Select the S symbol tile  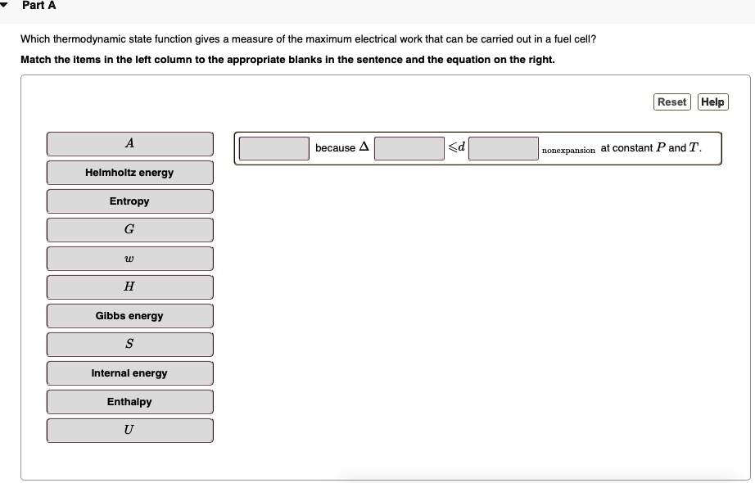click(x=129, y=344)
